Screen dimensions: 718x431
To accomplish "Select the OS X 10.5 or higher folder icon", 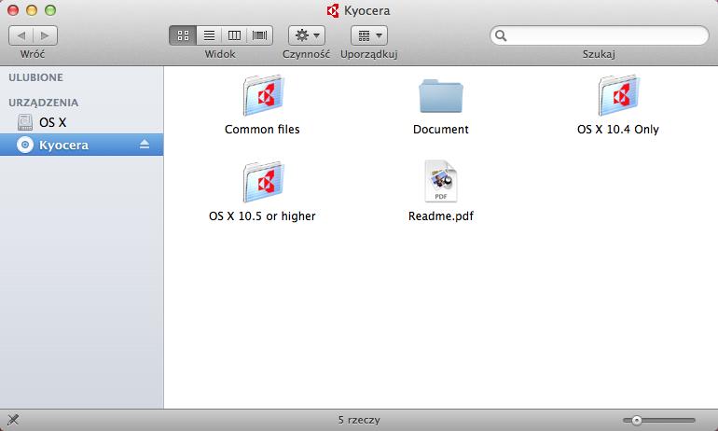I will [263, 182].
